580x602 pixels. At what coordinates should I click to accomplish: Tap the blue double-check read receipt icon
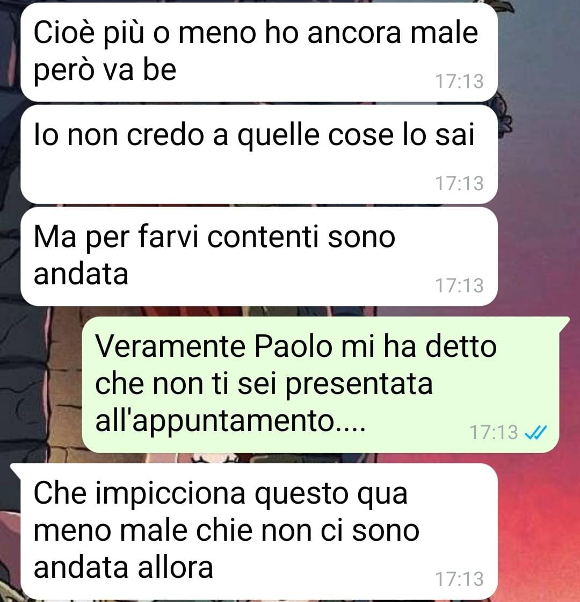[535, 433]
